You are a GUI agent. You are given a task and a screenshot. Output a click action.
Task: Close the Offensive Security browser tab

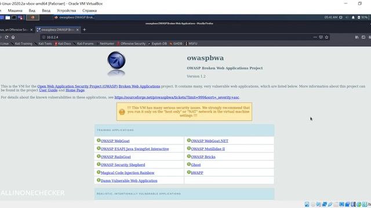31,29
